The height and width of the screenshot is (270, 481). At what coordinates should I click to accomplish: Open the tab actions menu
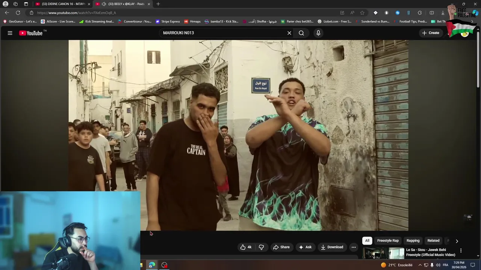[26, 4]
